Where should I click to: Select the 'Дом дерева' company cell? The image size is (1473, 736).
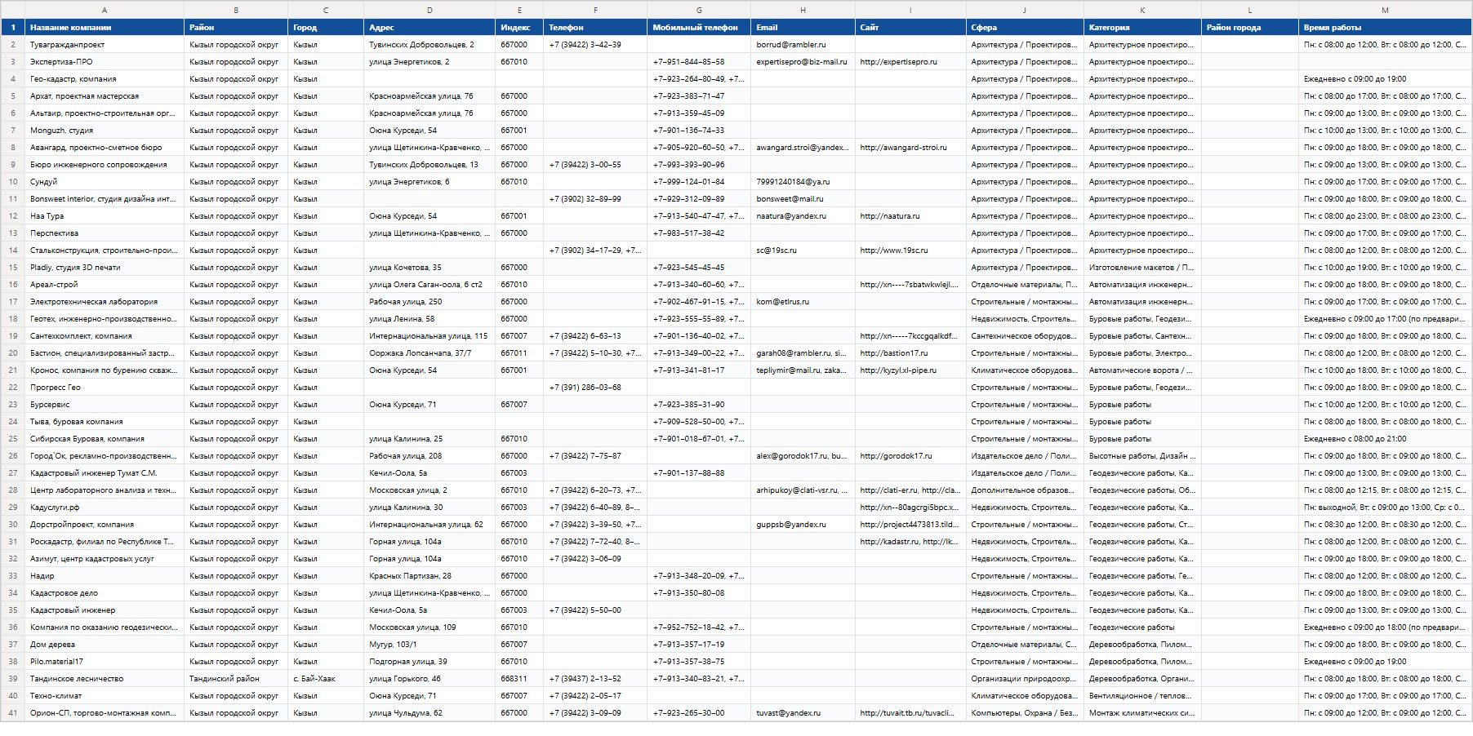click(105, 645)
